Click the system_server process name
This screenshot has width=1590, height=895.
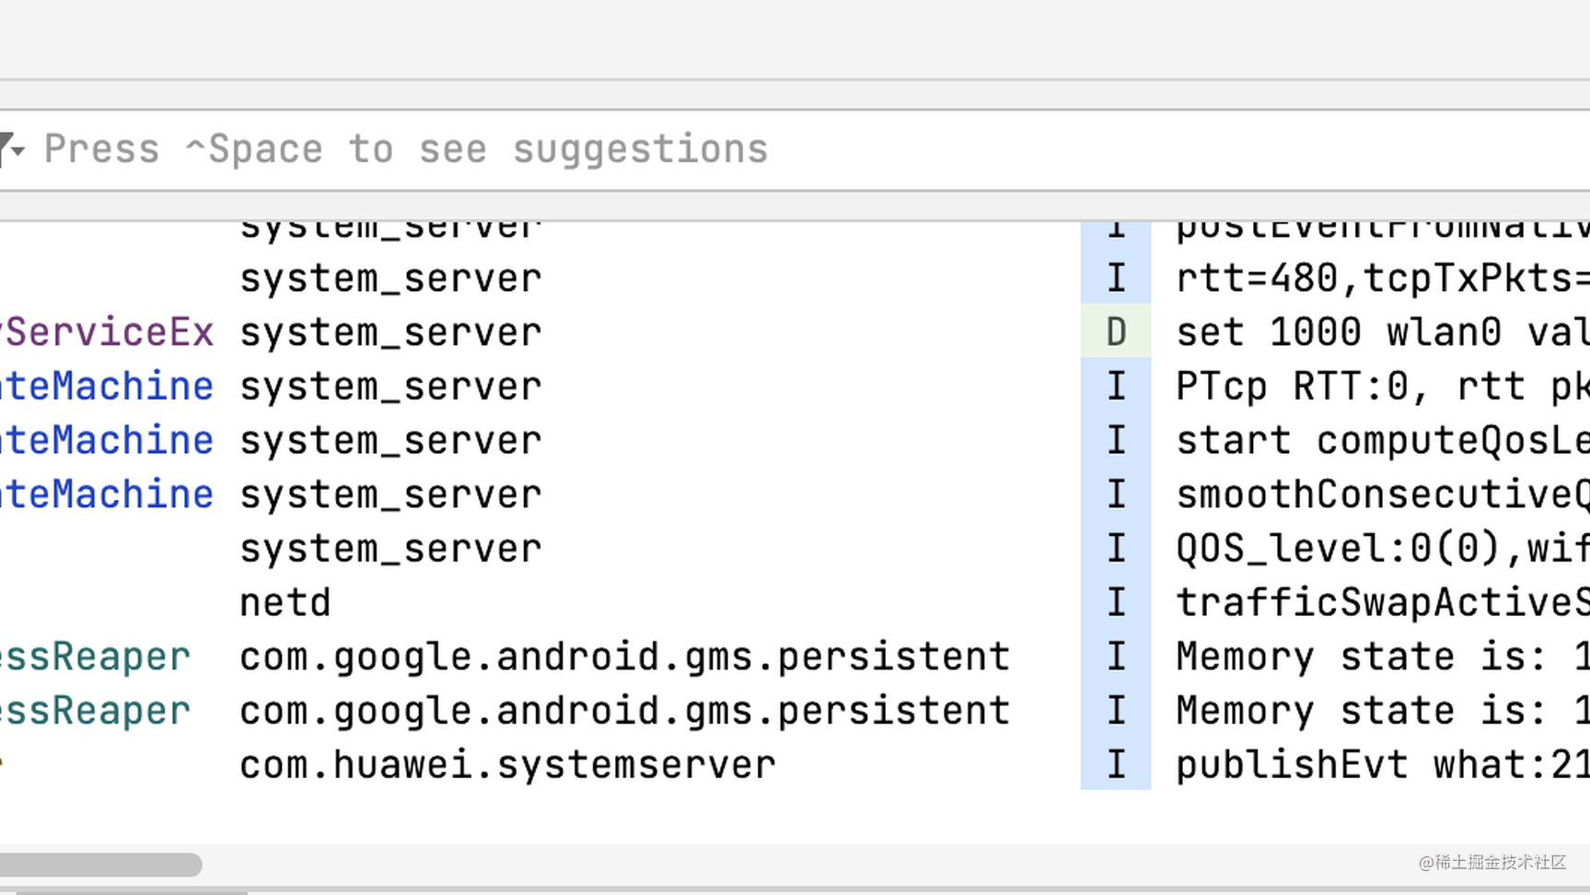[389, 277]
